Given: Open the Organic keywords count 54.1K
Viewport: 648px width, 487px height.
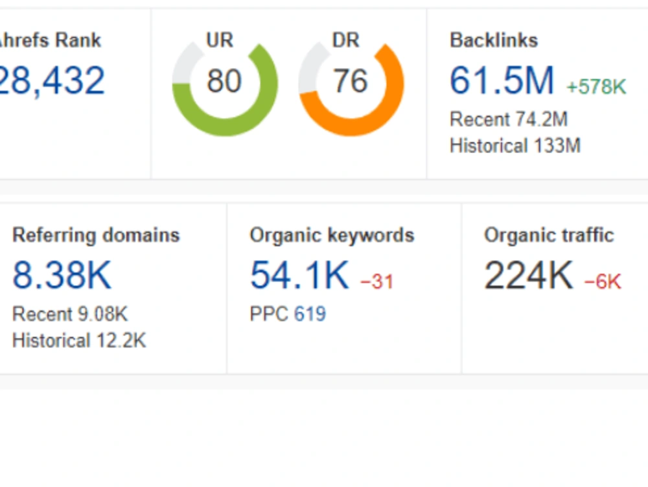Looking at the screenshot, I should tap(299, 275).
